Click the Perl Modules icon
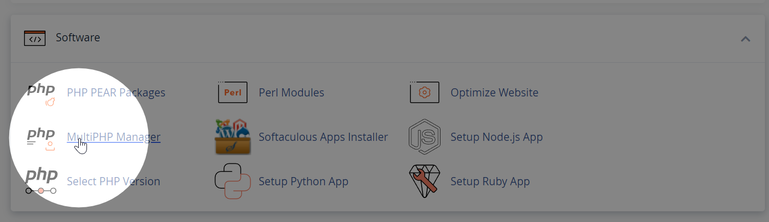Image resolution: width=769 pixels, height=222 pixels. pos(233,92)
